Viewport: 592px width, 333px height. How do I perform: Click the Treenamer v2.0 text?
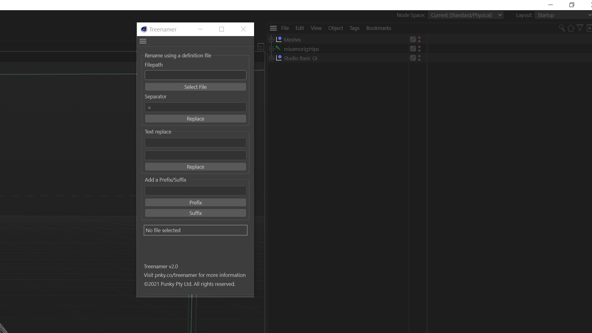(161, 266)
